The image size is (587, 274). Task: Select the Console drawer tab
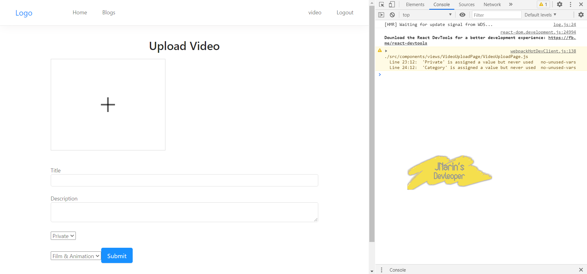tap(397, 270)
